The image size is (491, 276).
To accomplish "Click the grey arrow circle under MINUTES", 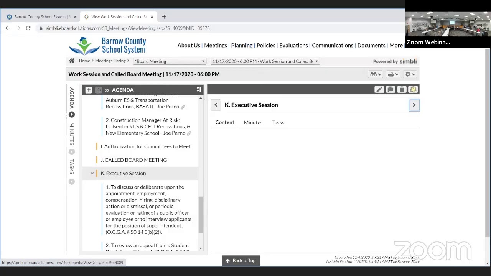I will pos(72,152).
